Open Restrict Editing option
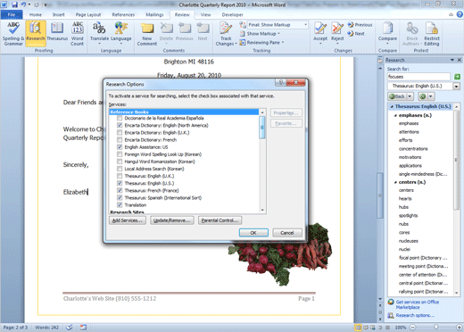The image size is (464, 332). point(432,34)
